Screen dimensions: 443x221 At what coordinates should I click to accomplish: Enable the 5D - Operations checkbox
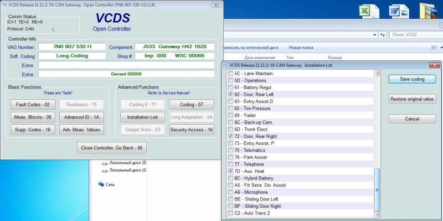pos(230,80)
